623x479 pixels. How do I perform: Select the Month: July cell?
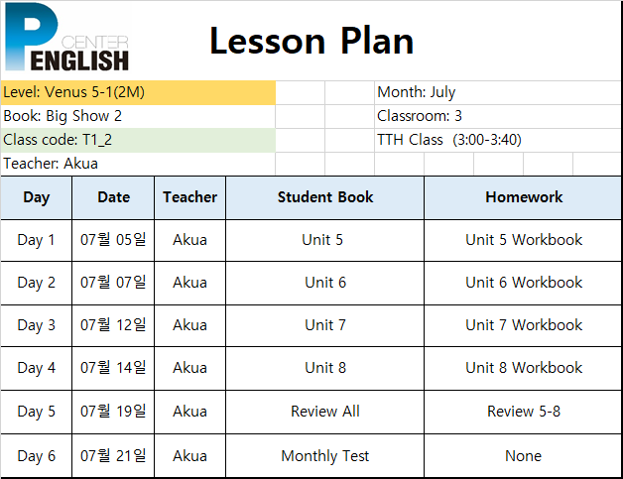(x=498, y=92)
